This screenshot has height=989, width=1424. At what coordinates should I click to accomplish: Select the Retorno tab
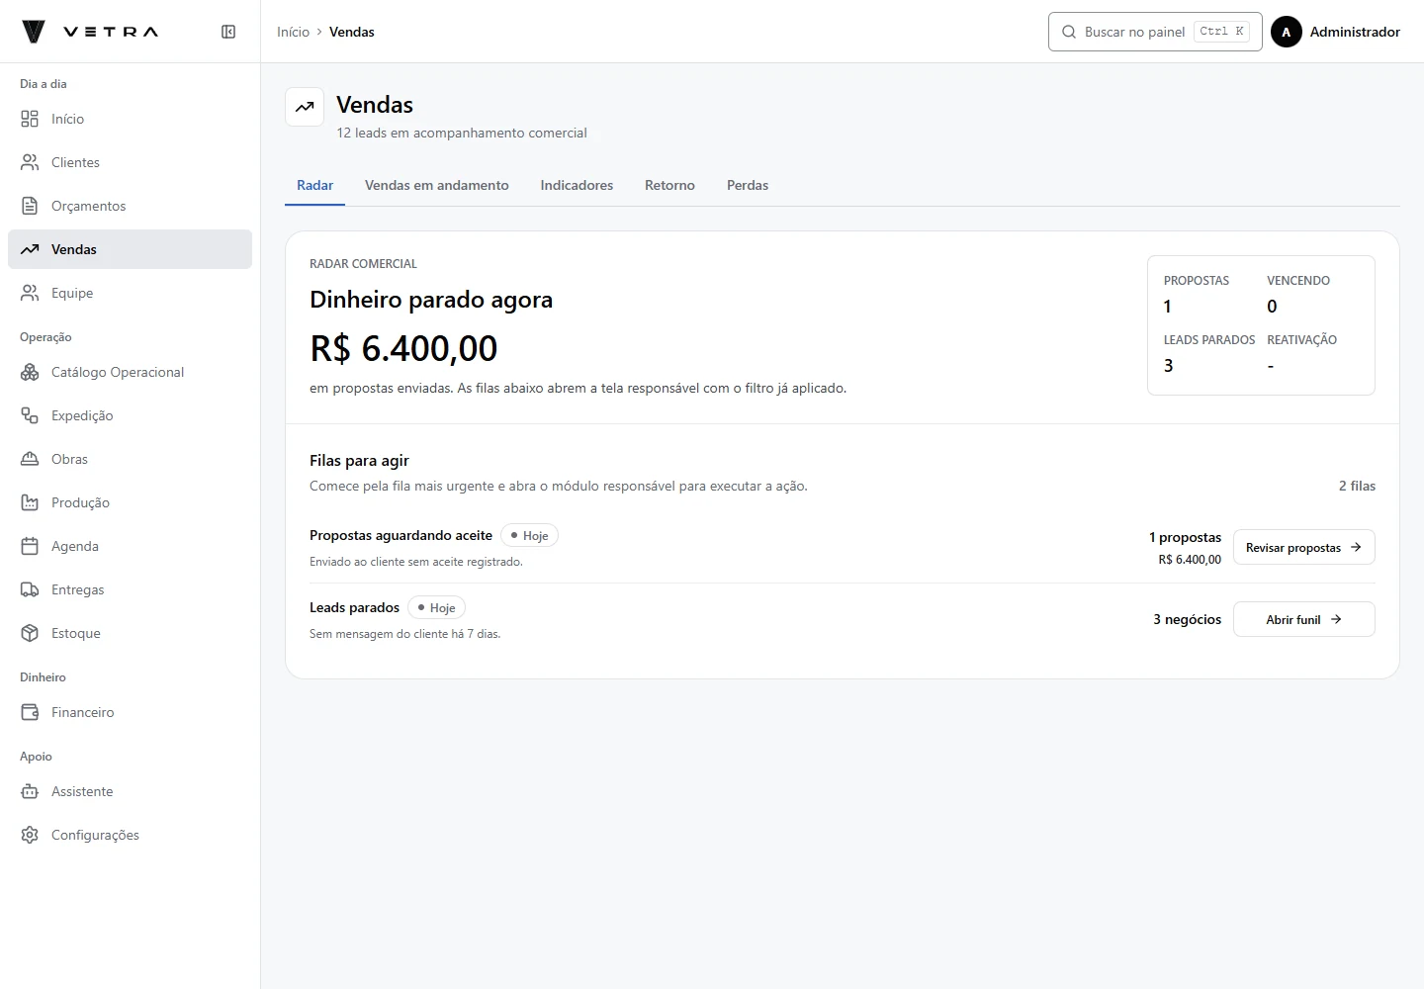click(669, 185)
